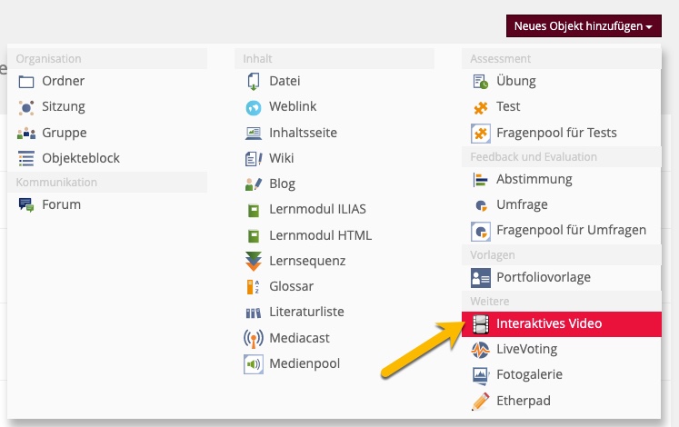Viewport: 679px width, 427px height.
Task: Create a new Wiki object
Action: [282, 158]
